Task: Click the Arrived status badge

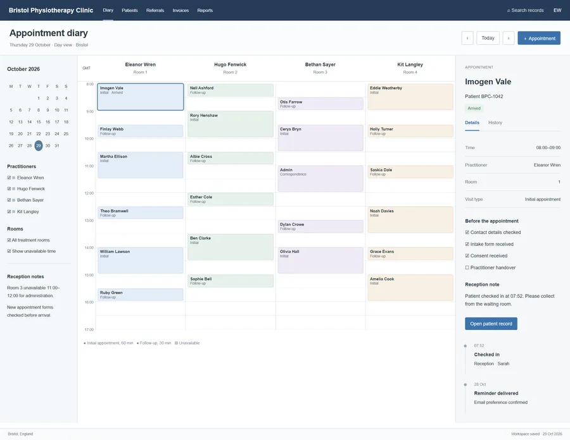Action: click(x=474, y=108)
